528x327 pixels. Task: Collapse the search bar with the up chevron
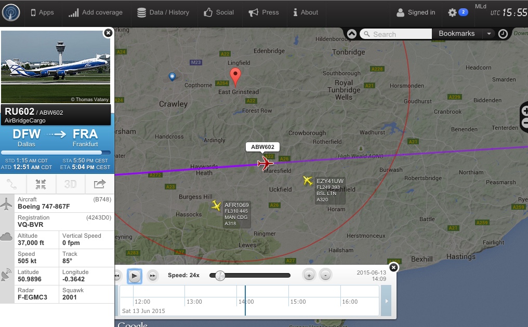(351, 34)
